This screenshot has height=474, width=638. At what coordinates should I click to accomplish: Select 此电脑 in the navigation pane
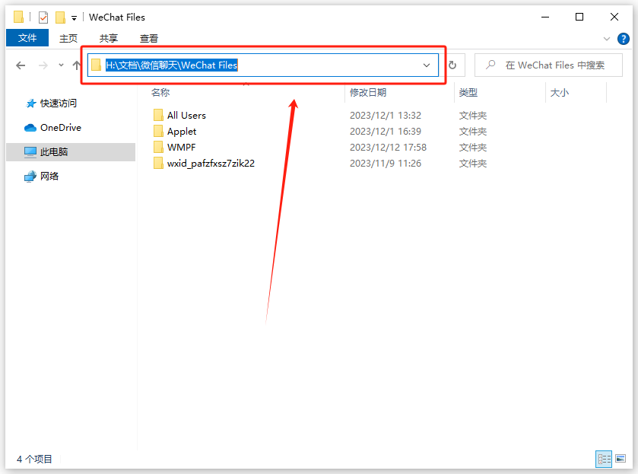71,152
